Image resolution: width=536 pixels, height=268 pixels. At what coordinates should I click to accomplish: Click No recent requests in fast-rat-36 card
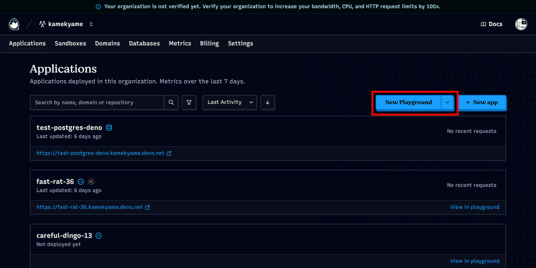click(x=472, y=185)
